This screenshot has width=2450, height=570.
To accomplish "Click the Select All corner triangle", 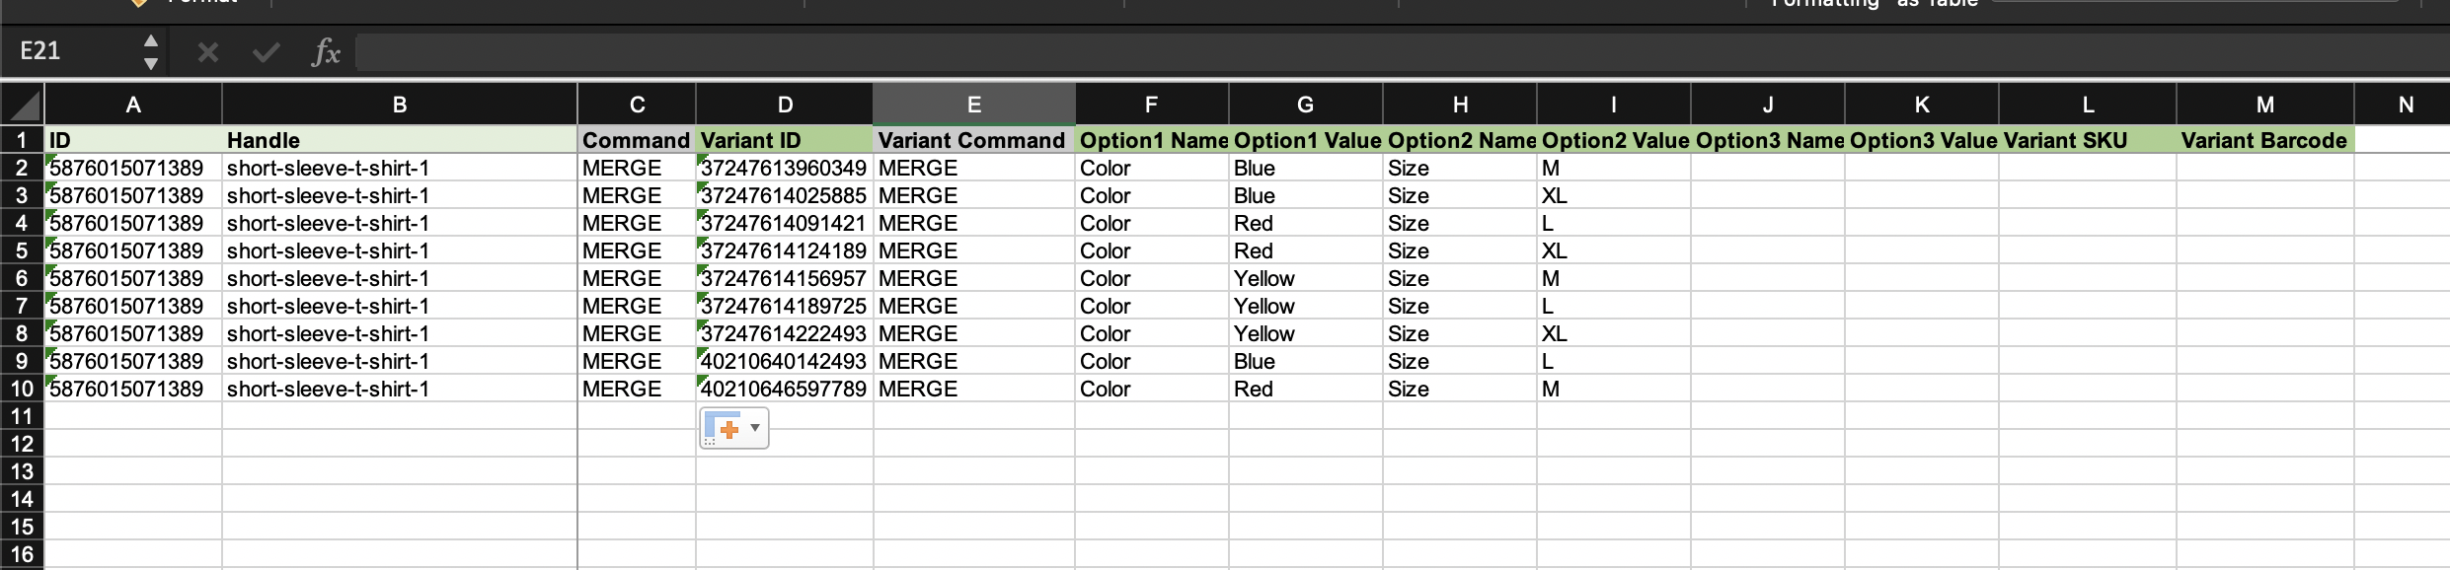I will point(23,106).
